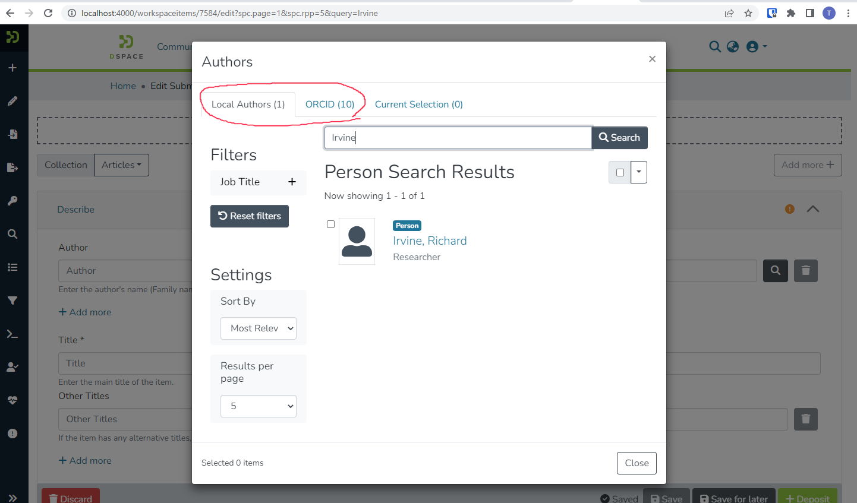
Task: Open the Irvine, Richard researcher link
Action: pos(430,241)
